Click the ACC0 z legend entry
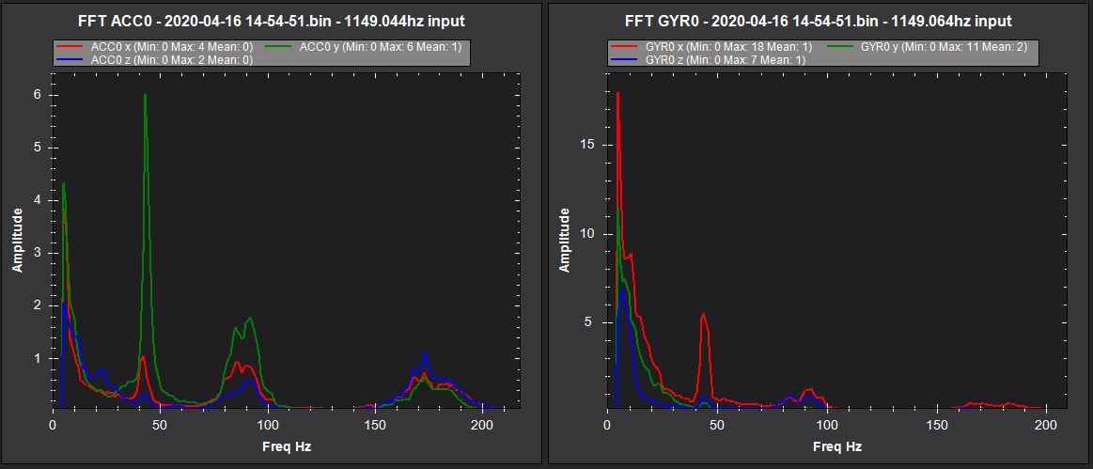Image resolution: width=1093 pixels, height=469 pixels. (x=155, y=60)
